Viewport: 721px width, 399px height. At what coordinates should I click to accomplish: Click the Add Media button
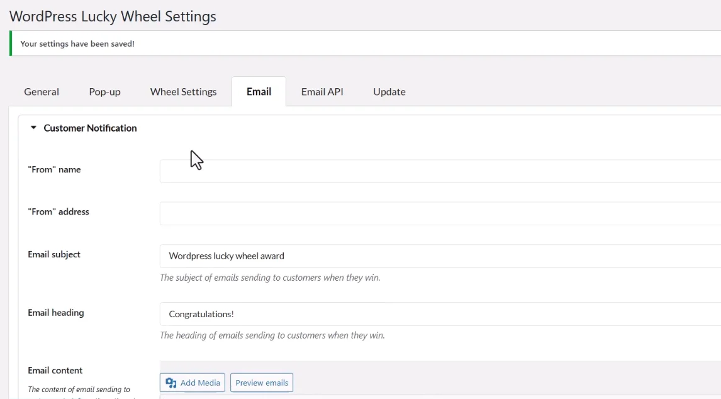point(193,383)
